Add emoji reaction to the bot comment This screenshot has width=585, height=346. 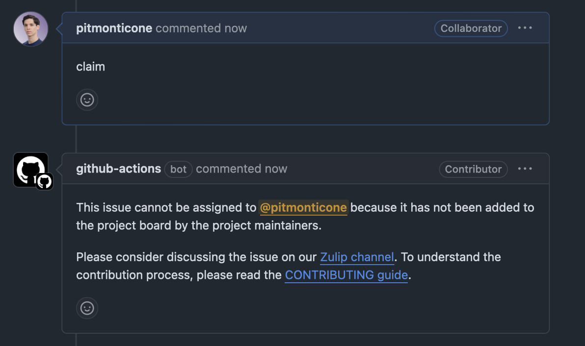tap(87, 308)
